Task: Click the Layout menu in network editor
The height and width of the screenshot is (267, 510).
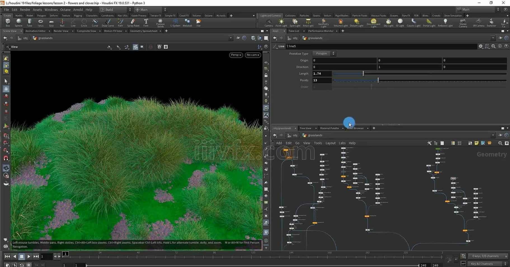Action: pos(330,143)
